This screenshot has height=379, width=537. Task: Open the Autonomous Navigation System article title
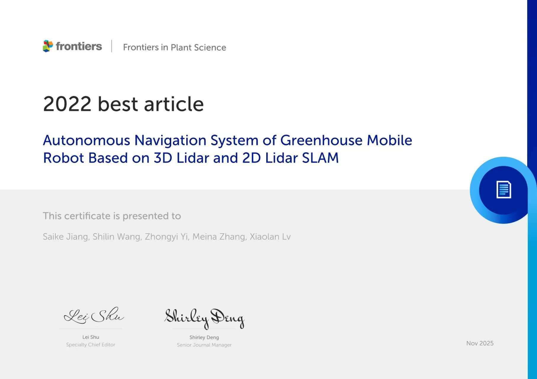(x=227, y=149)
